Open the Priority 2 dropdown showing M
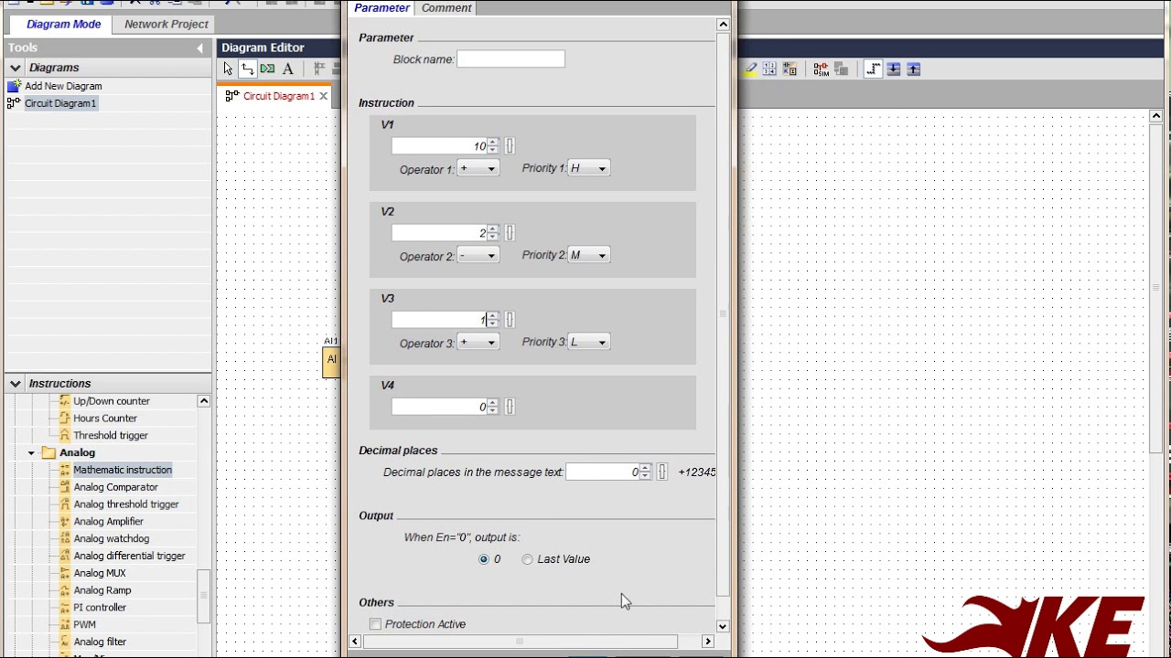The width and height of the screenshot is (1171, 658). pos(588,256)
